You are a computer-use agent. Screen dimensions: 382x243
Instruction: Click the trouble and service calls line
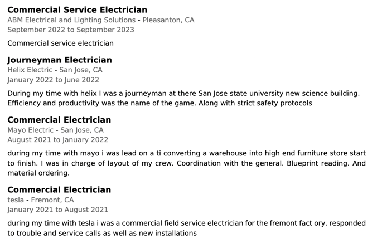pos(102,233)
